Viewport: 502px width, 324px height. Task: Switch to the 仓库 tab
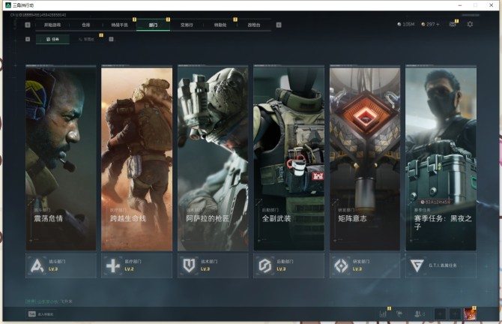(x=86, y=25)
